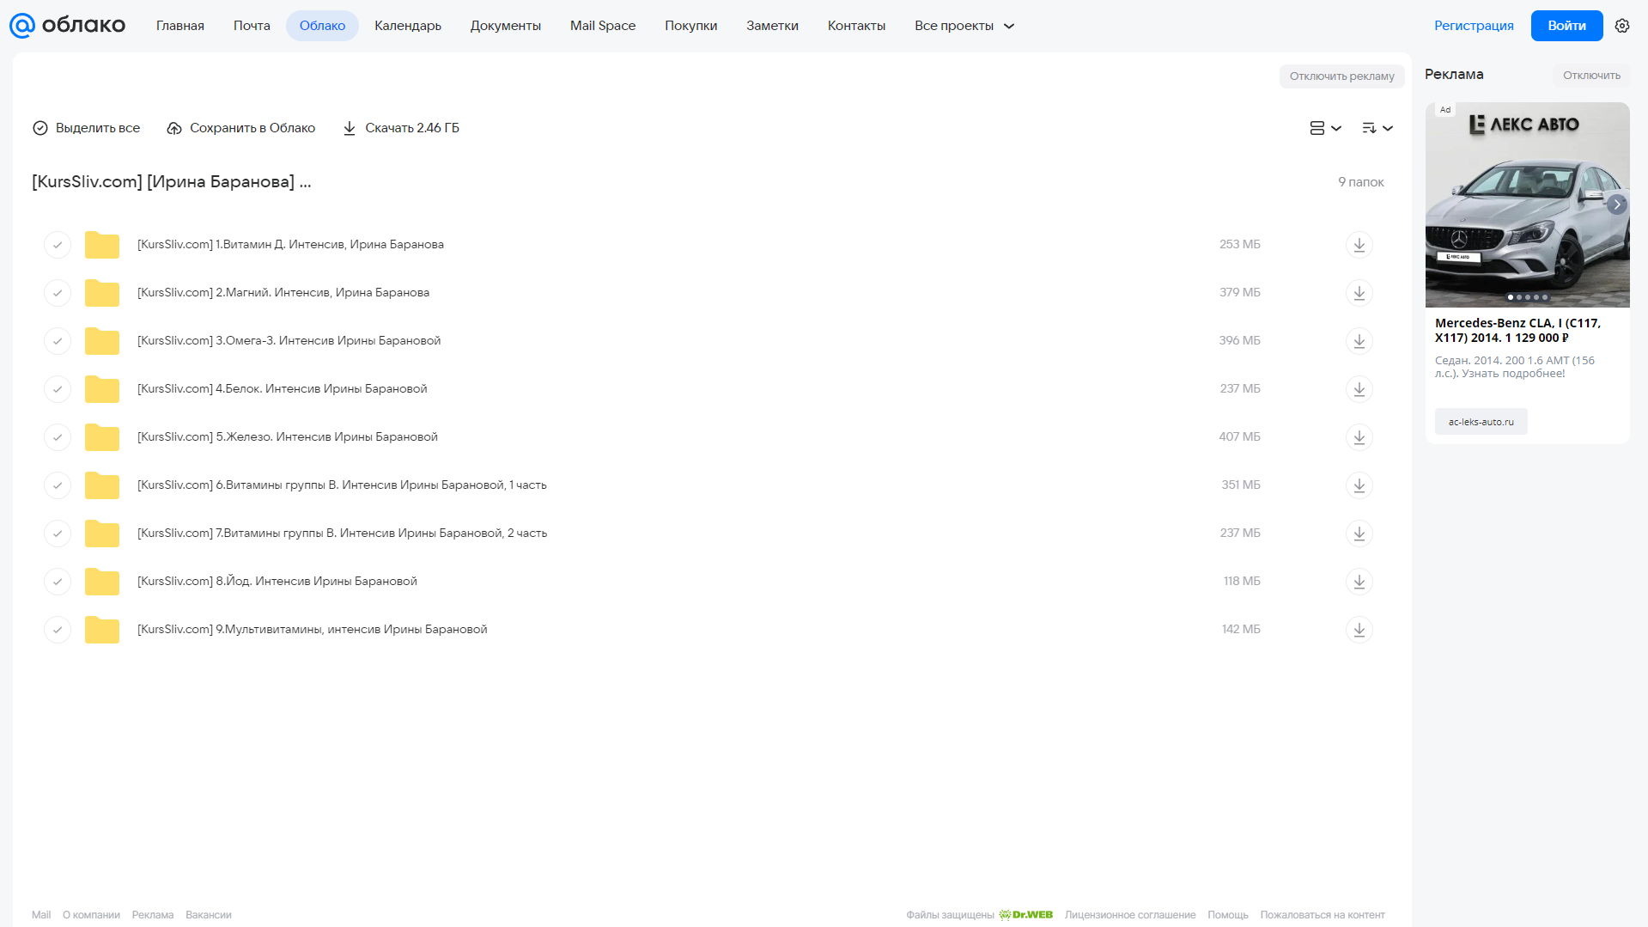This screenshot has width=1648, height=927.
Task: Click Сохранить в Облако
Action: (241, 128)
